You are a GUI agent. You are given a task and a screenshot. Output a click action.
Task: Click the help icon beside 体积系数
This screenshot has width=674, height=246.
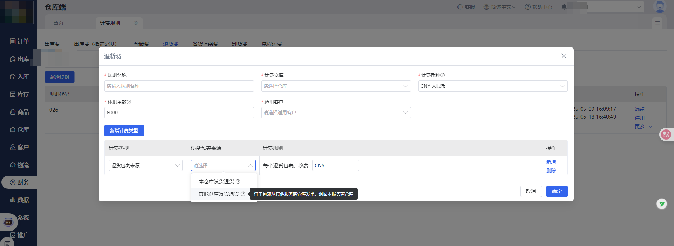click(x=129, y=102)
